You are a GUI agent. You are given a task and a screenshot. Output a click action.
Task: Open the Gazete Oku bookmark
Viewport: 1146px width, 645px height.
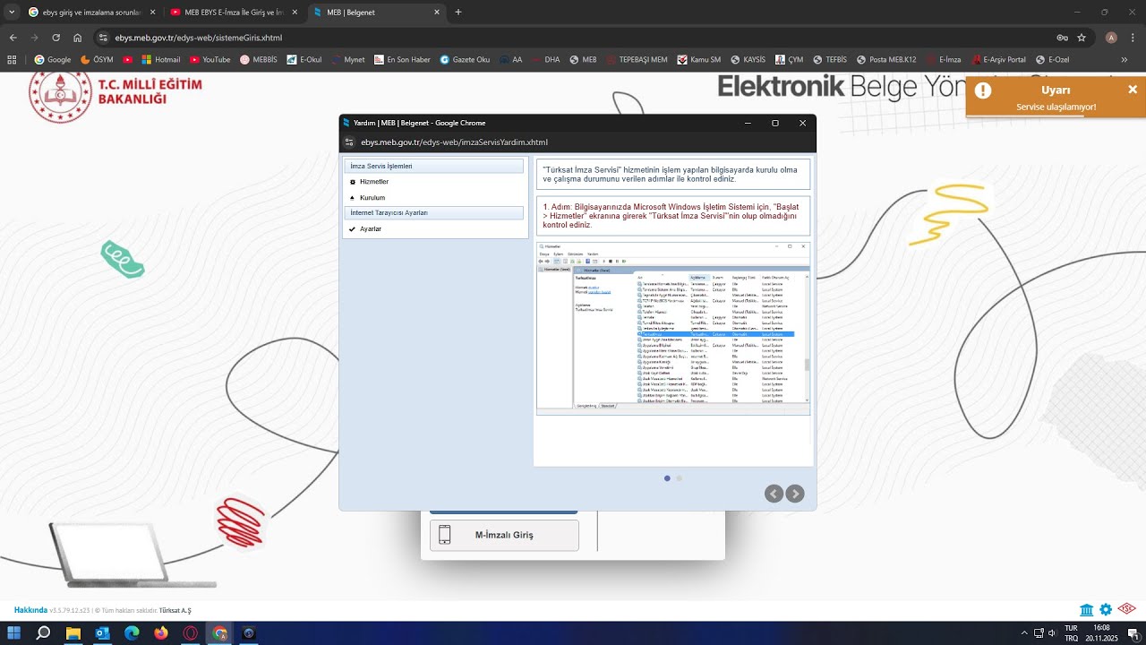[x=465, y=60]
